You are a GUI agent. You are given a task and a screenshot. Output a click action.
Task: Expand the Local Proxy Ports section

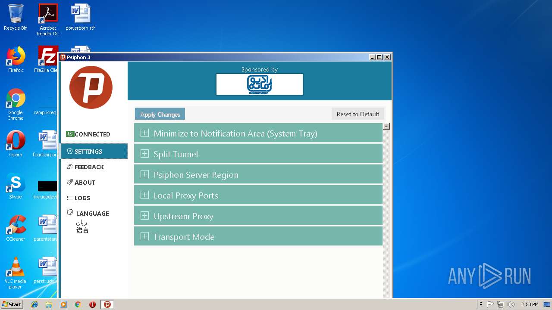pos(258,195)
